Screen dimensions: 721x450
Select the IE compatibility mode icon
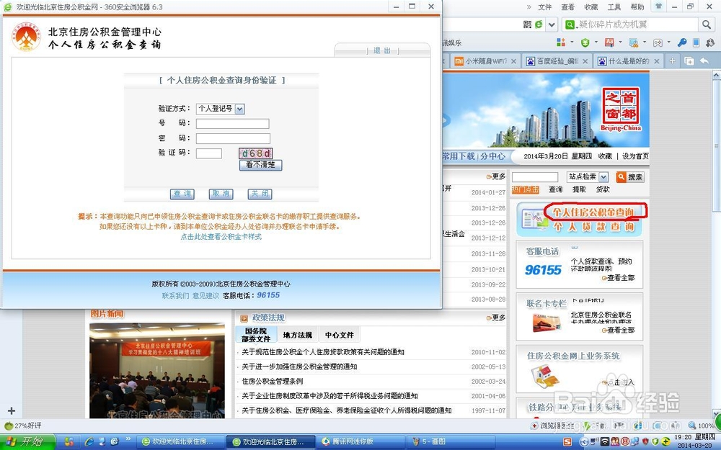[x=539, y=24]
